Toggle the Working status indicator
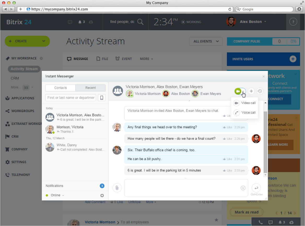Screen dimensions: 305x226 [x=191, y=22]
